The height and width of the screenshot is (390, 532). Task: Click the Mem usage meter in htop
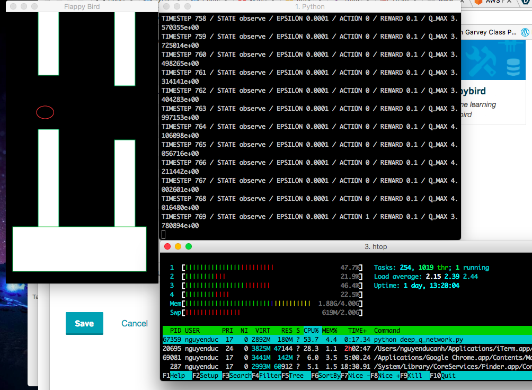[x=266, y=304]
